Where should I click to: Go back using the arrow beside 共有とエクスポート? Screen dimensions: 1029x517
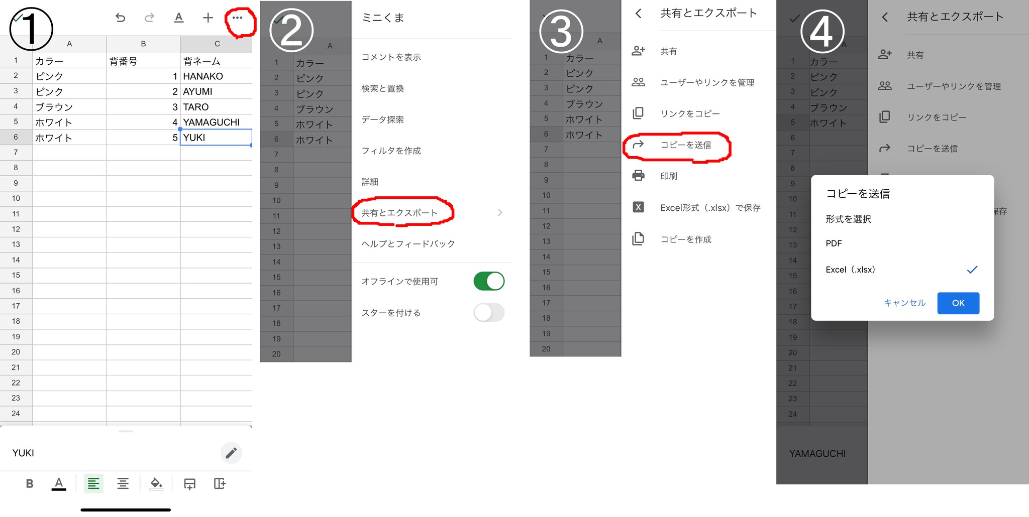[x=639, y=14]
